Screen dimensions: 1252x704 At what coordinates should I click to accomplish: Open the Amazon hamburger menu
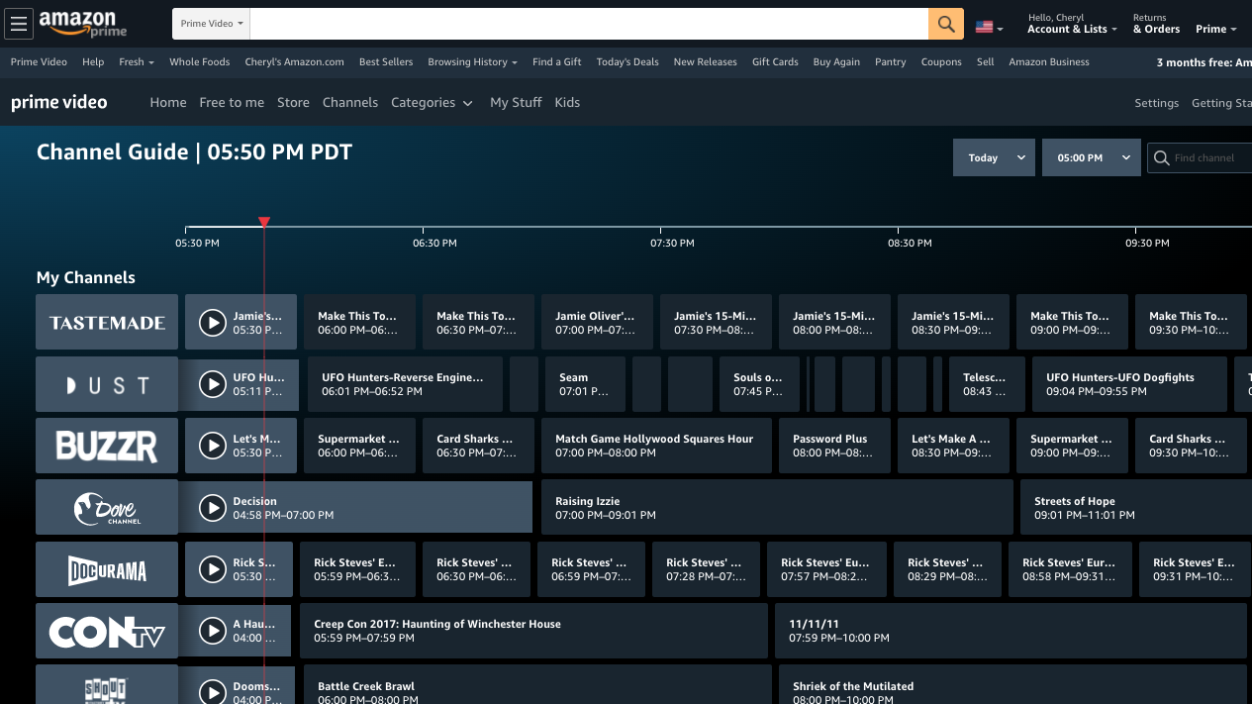[19, 25]
